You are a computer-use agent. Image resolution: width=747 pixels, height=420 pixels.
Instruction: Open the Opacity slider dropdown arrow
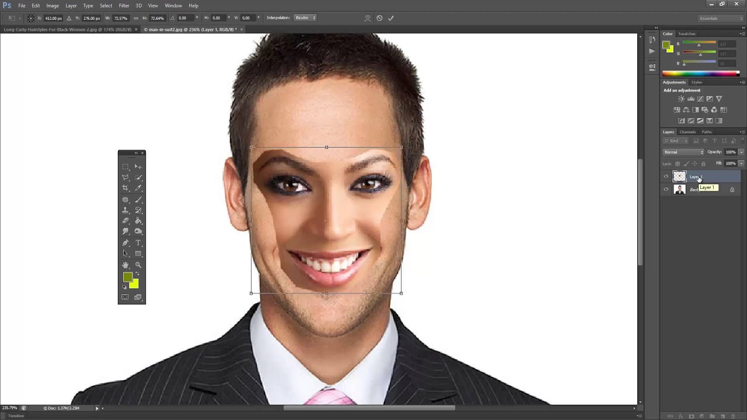(x=741, y=152)
